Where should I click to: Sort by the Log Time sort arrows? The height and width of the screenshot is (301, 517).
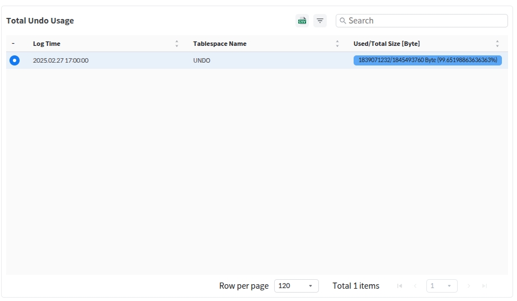coord(177,44)
